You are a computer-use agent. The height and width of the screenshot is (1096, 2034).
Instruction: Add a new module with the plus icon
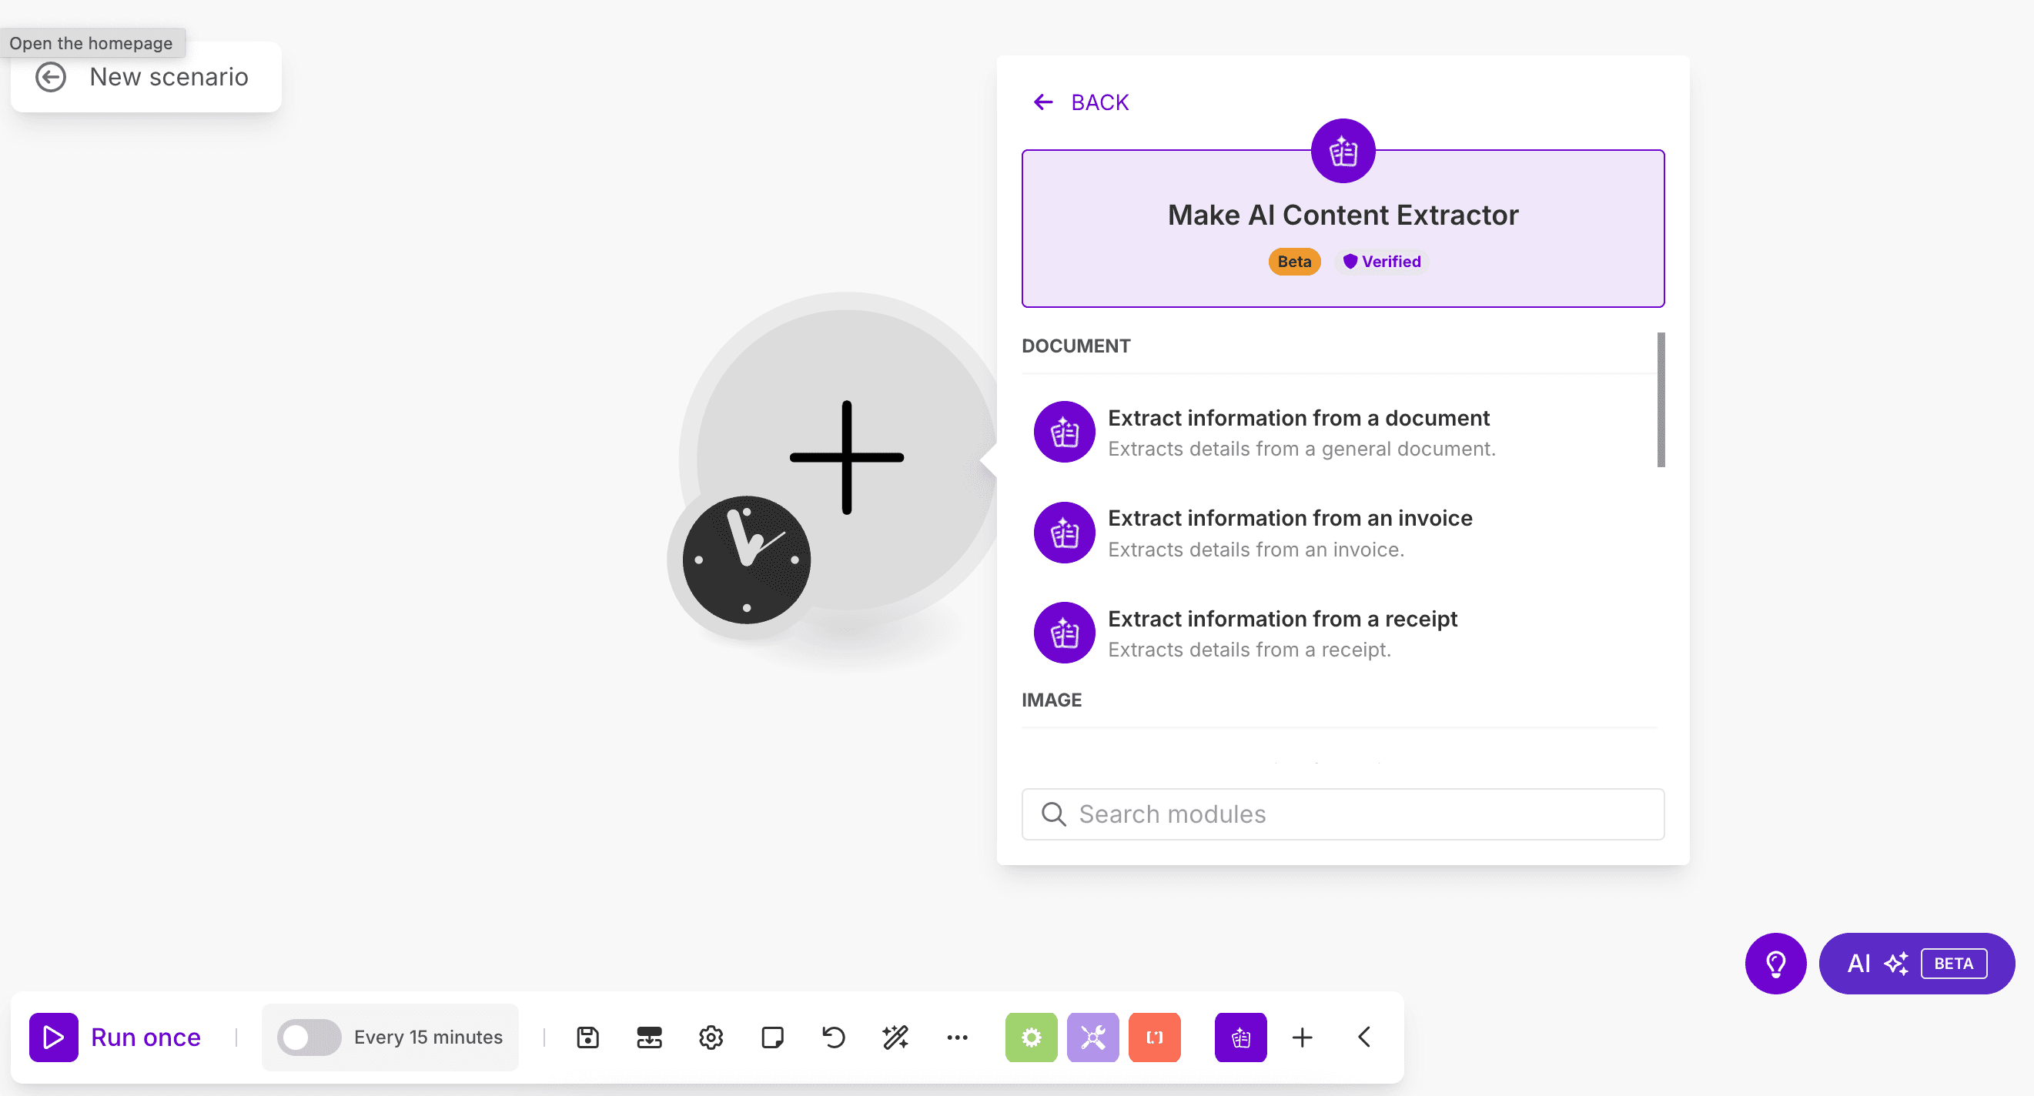click(1302, 1038)
